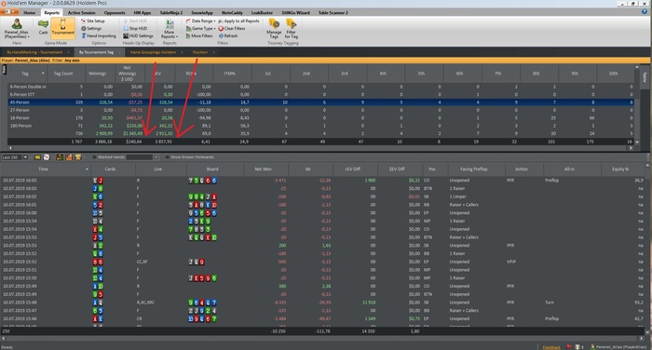Click the tags table horizontal scrollbar

320,148
